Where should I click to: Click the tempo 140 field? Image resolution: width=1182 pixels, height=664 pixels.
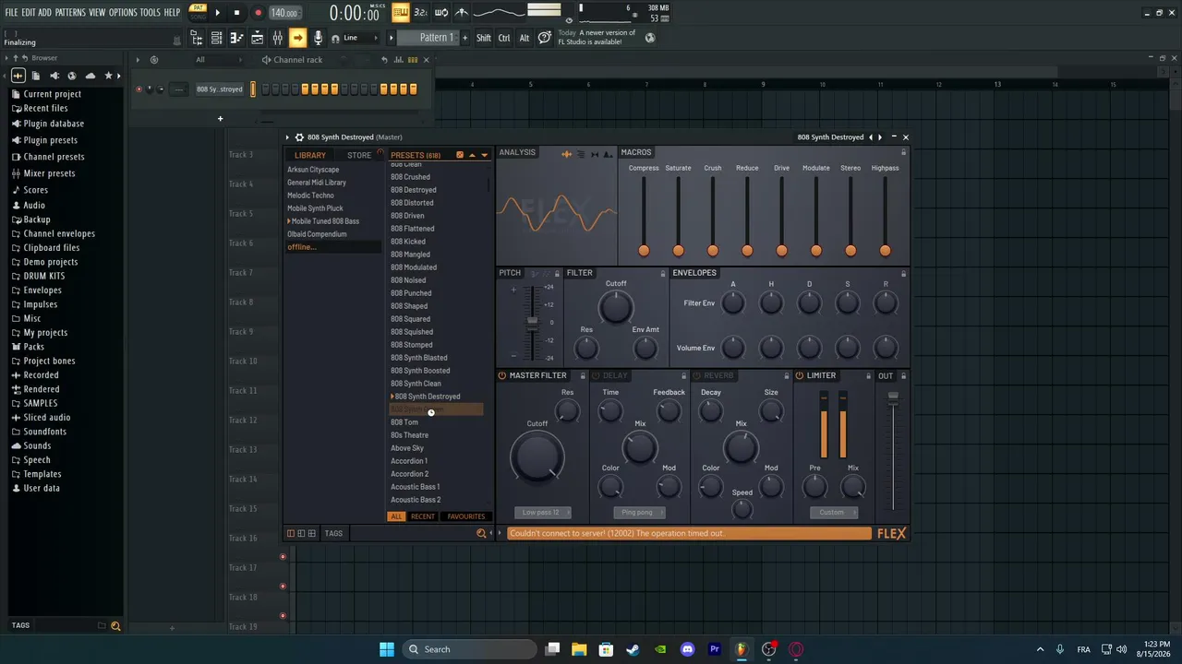point(284,13)
